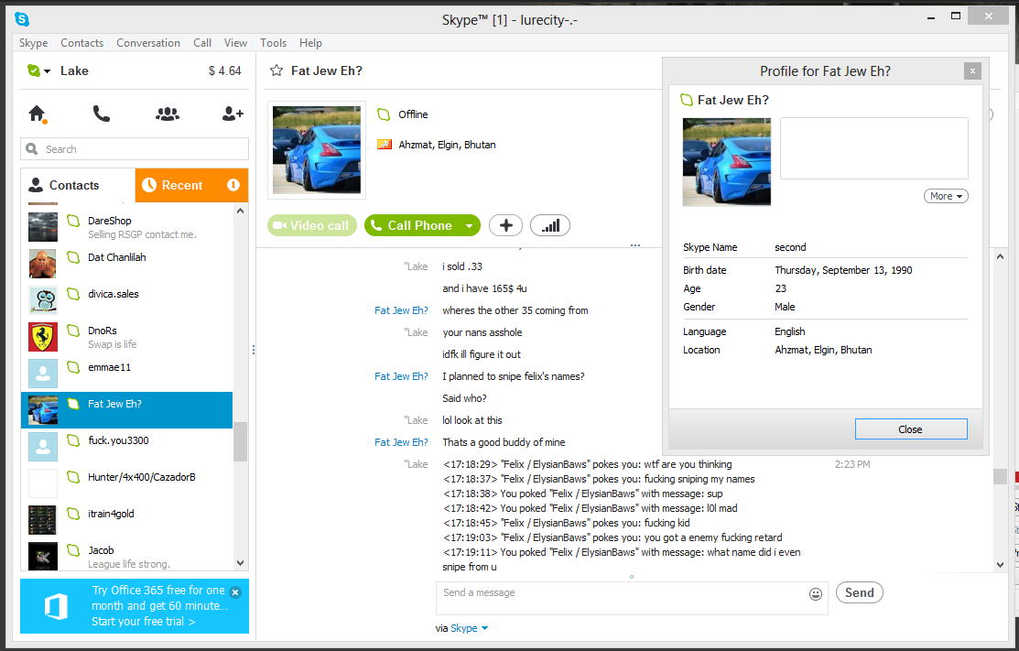Click the 2:23 PM message timestamp

point(852,464)
